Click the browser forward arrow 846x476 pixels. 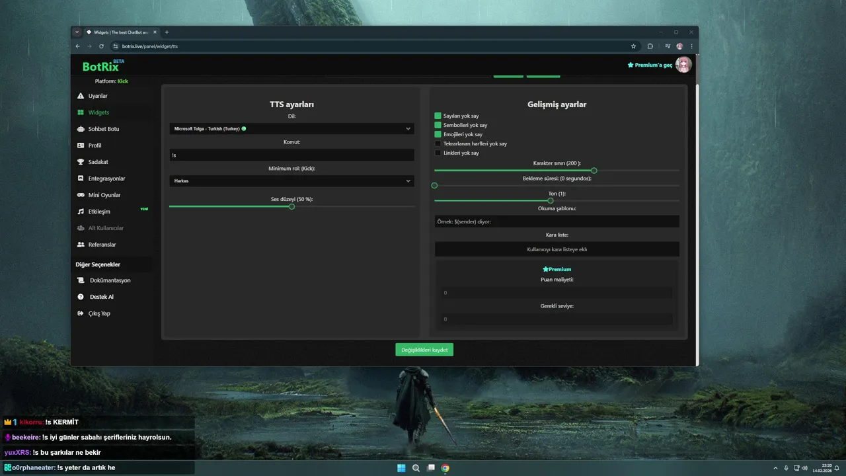coord(89,46)
